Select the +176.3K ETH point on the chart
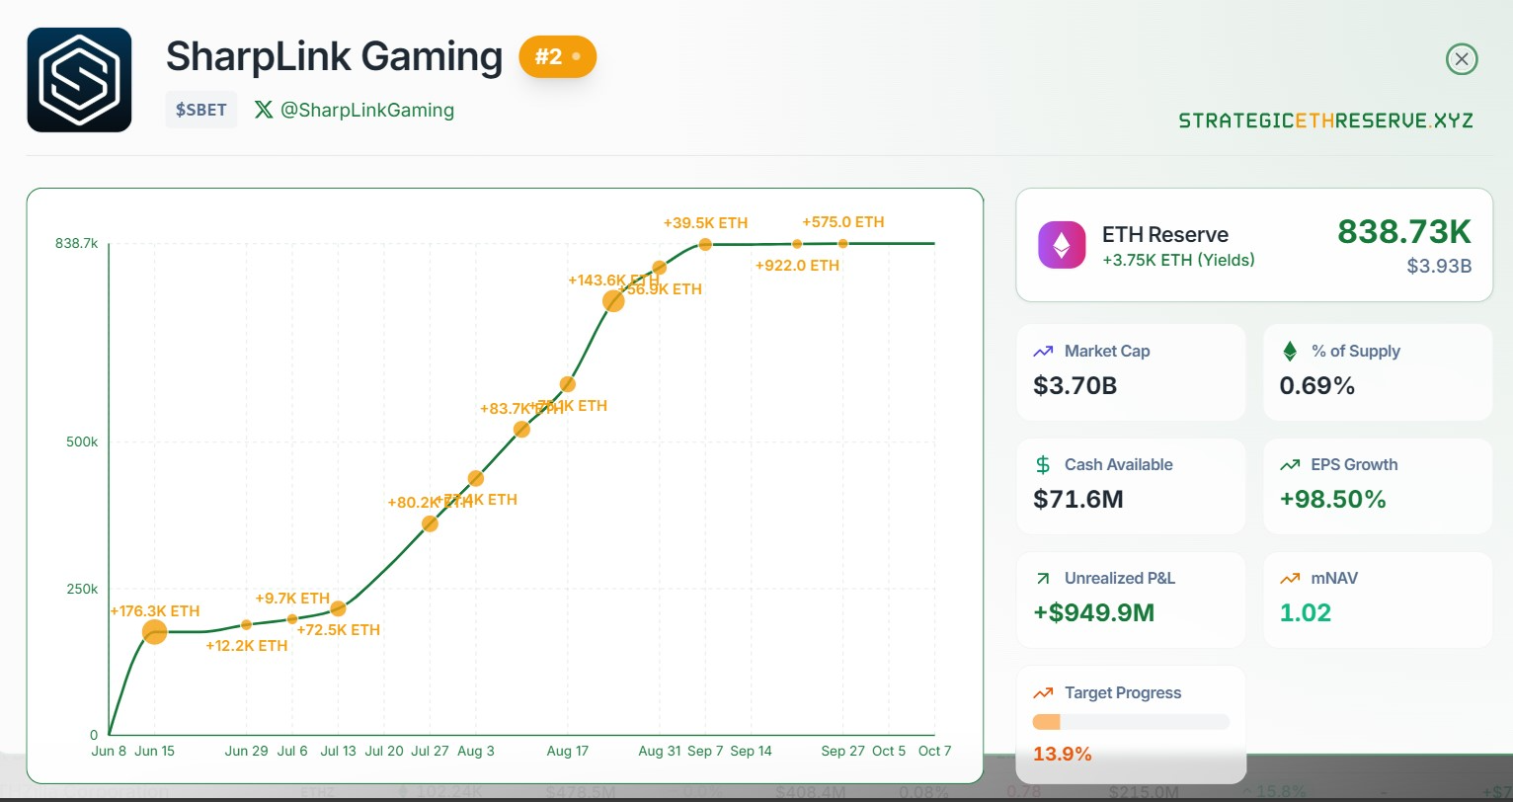Screen dimensions: 1513x802 (154, 632)
